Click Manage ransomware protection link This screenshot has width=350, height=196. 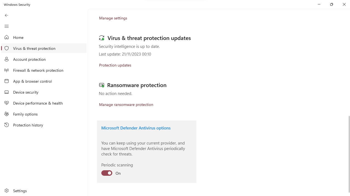click(x=126, y=105)
